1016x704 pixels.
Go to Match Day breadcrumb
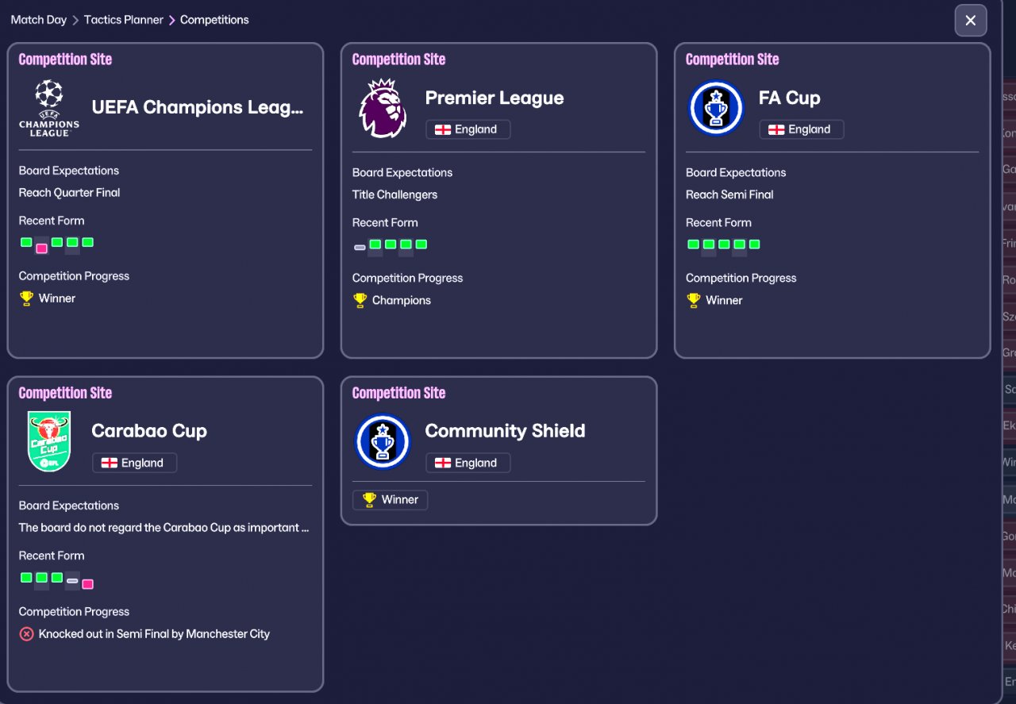pos(39,20)
